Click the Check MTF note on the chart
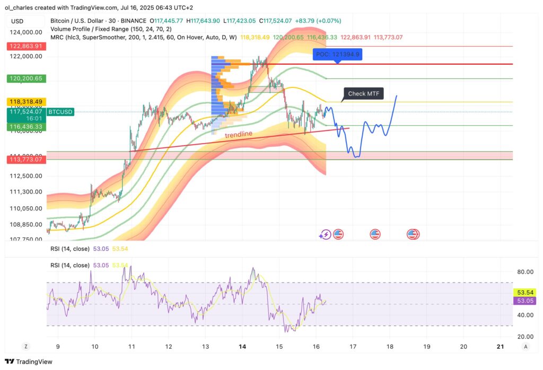This screenshot has width=543, height=370. tap(363, 93)
